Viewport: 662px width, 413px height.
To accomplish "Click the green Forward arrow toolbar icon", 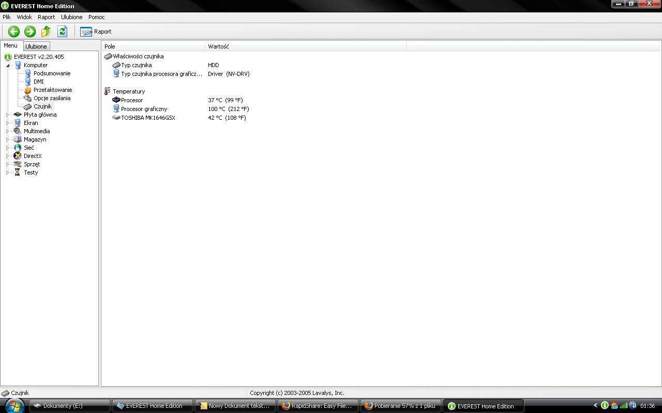I will pyautogui.click(x=30, y=31).
